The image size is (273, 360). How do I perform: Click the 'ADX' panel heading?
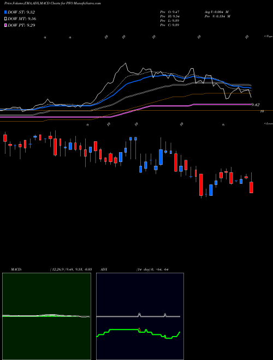(104, 269)
